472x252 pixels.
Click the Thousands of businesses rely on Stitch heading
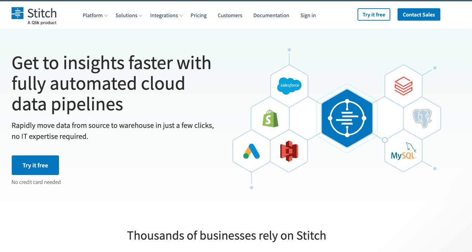click(227, 236)
